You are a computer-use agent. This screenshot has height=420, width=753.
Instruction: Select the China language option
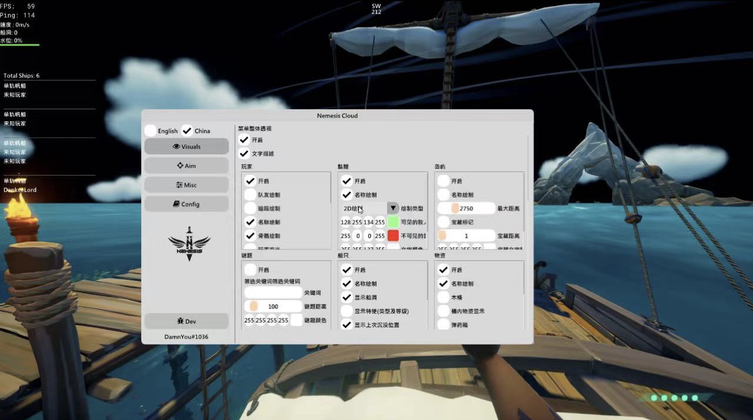(x=188, y=130)
